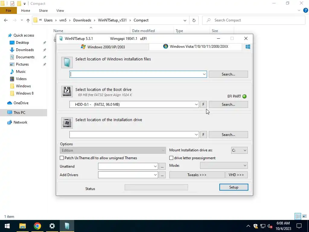Click the Downloads breadcrumb in address bar
This screenshot has width=309, height=232.
82,20
